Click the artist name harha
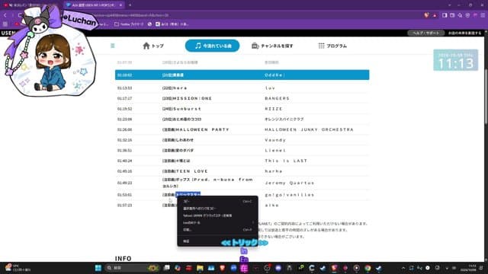Image resolution: width=488 pixels, height=274 pixels. pyautogui.click(x=273, y=171)
